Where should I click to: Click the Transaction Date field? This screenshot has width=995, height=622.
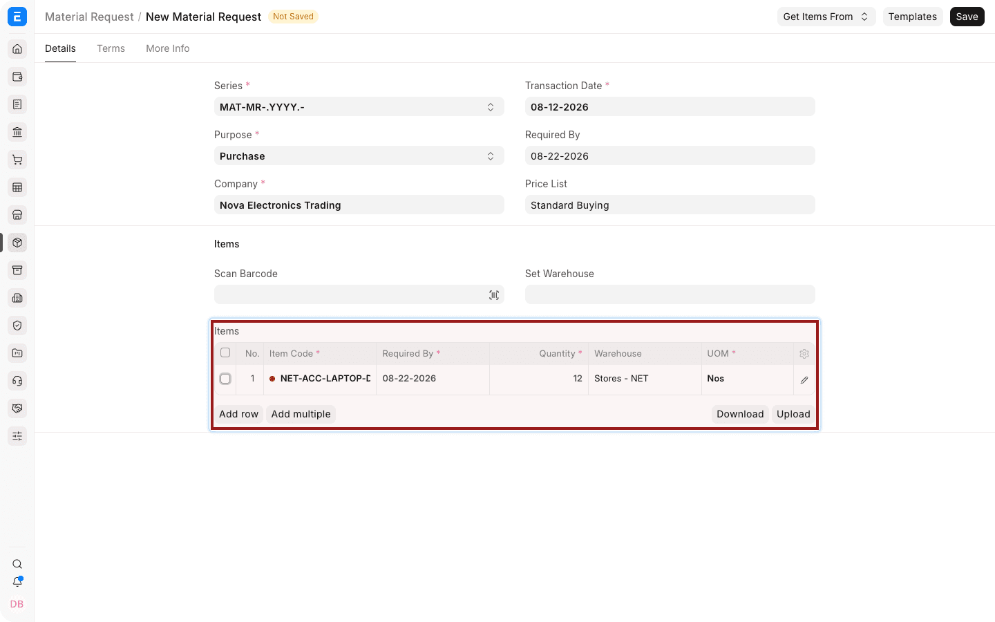click(x=670, y=107)
